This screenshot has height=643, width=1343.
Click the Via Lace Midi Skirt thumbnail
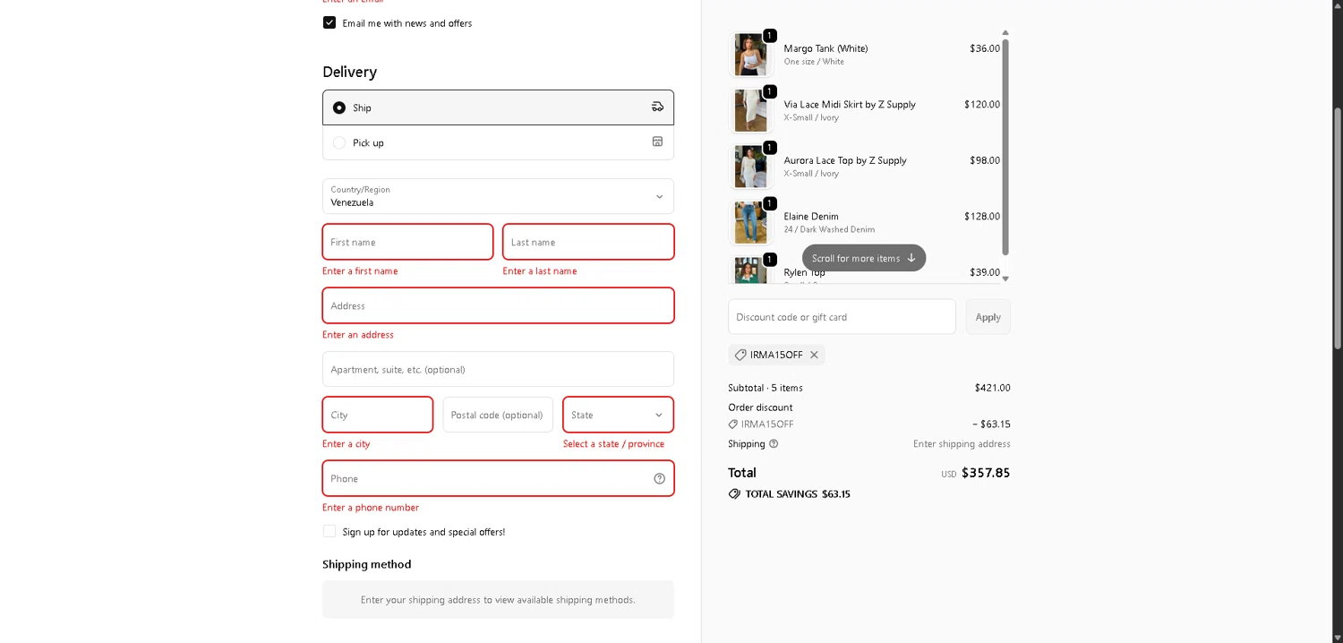point(750,110)
